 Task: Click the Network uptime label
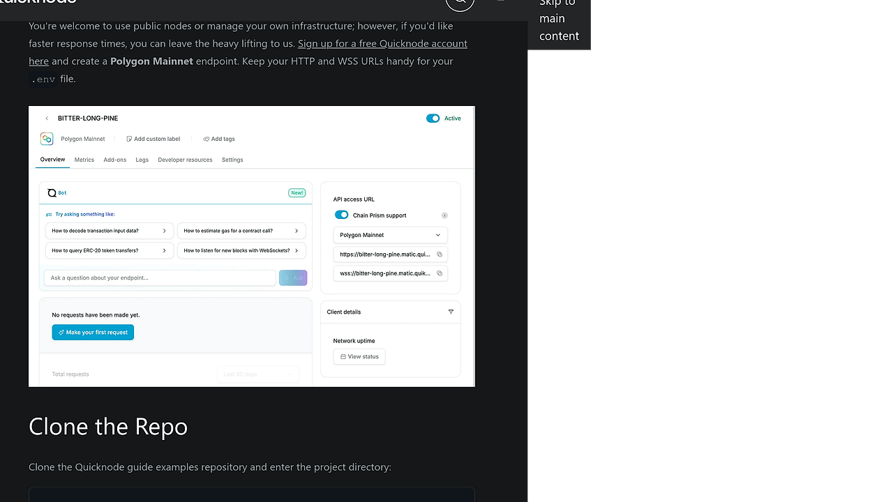coord(354,341)
